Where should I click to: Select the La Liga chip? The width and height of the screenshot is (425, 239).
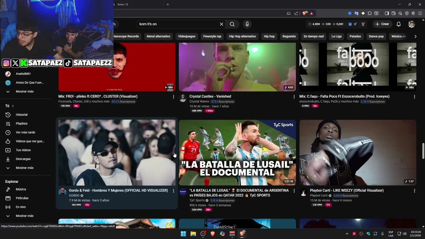[336, 36]
